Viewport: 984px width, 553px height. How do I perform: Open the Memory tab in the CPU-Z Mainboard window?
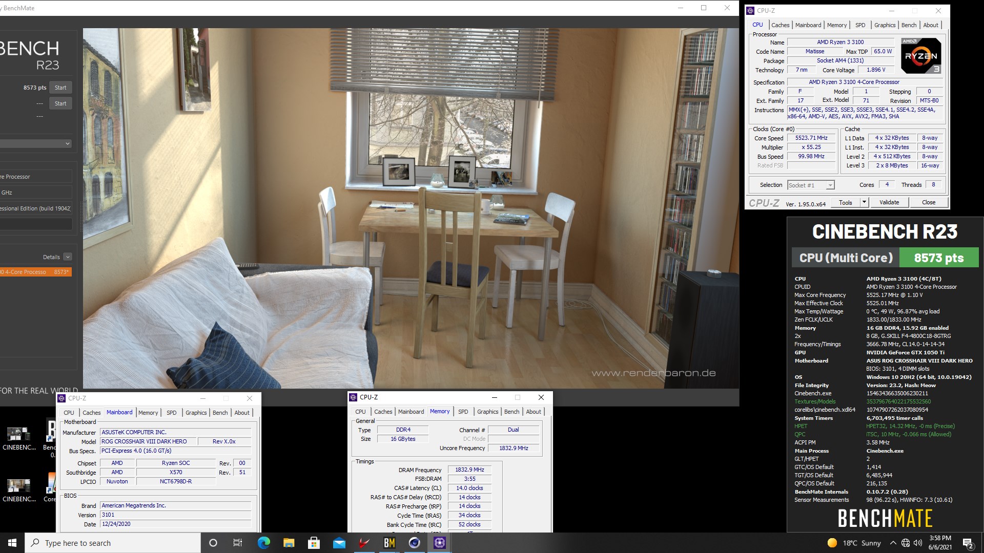click(x=148, y=413)
